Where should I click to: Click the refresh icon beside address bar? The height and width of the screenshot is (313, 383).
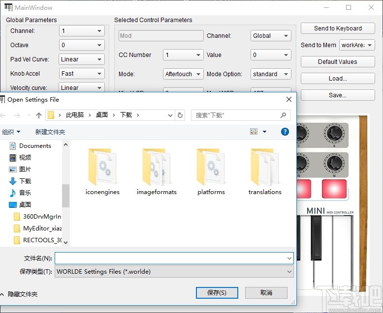point(180,115)
